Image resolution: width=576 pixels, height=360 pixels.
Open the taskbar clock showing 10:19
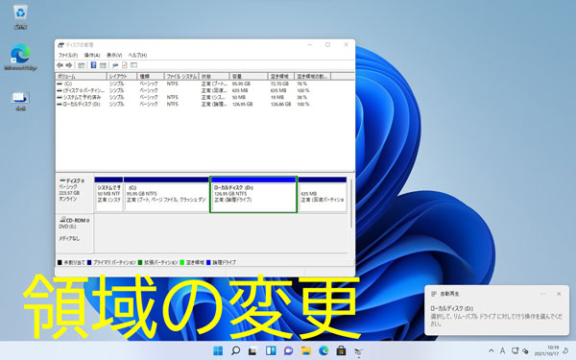pyautogui.click(x=547, y=350)
